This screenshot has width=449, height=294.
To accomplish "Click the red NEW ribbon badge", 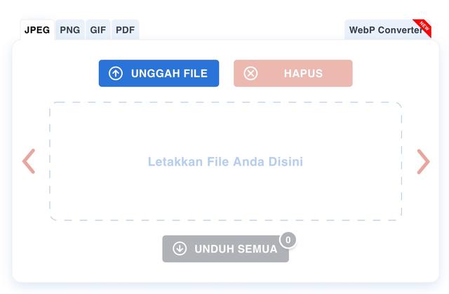I will [x=422, y=27].
